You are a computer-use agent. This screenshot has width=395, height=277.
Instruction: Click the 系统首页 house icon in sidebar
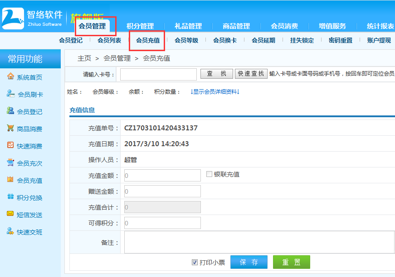tap(10, 77)
